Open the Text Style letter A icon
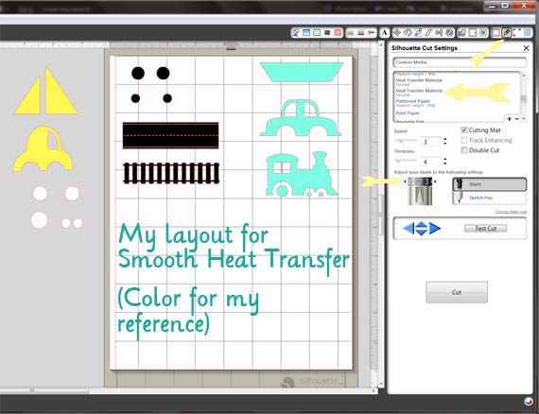Image resolution: width=539 pixels, height=414 pixels. point(384,33)
